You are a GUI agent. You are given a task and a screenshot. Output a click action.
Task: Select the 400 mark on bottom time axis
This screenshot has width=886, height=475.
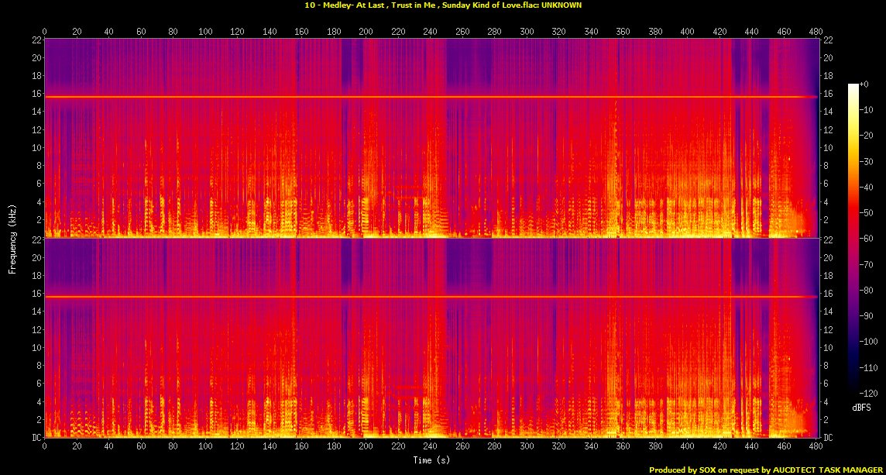tap(687, 447)
